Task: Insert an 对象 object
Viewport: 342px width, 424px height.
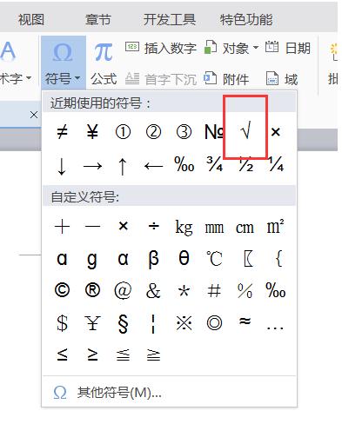Action: [227, 48]
